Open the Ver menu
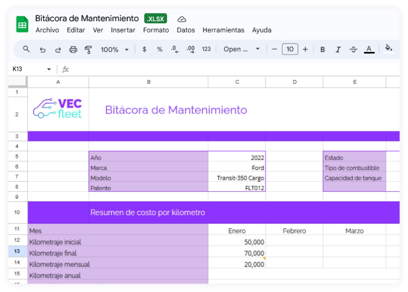 pos(98,30)
